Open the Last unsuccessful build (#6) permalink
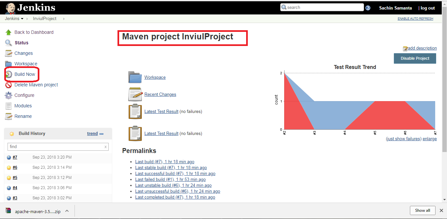Screen dimensions: 447x219 [178, 191]
